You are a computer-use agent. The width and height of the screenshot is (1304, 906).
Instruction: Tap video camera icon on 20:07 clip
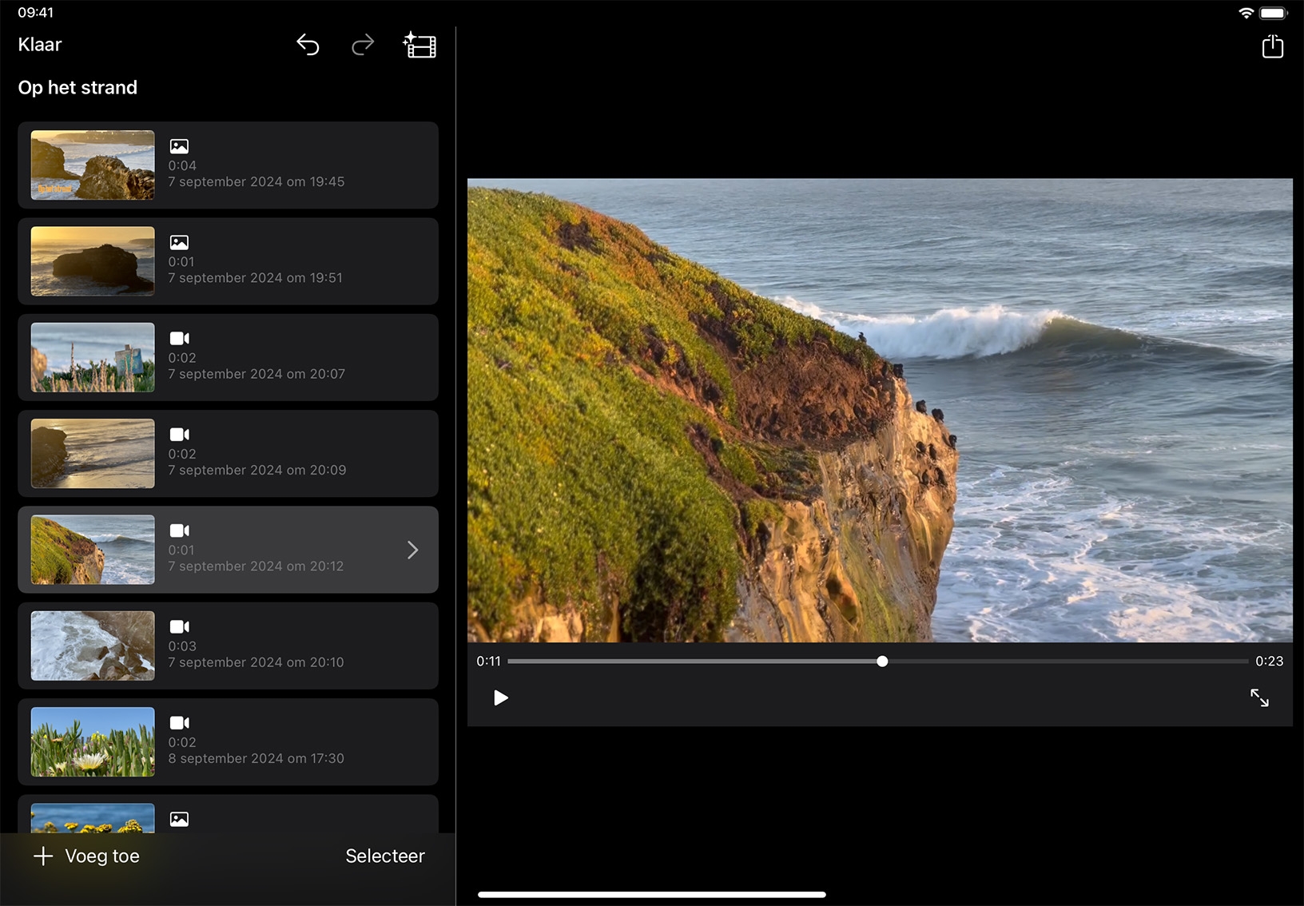coord(180,338)
